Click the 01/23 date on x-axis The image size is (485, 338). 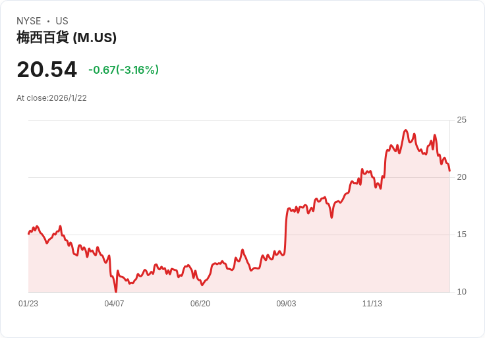[x=28, y=304]
